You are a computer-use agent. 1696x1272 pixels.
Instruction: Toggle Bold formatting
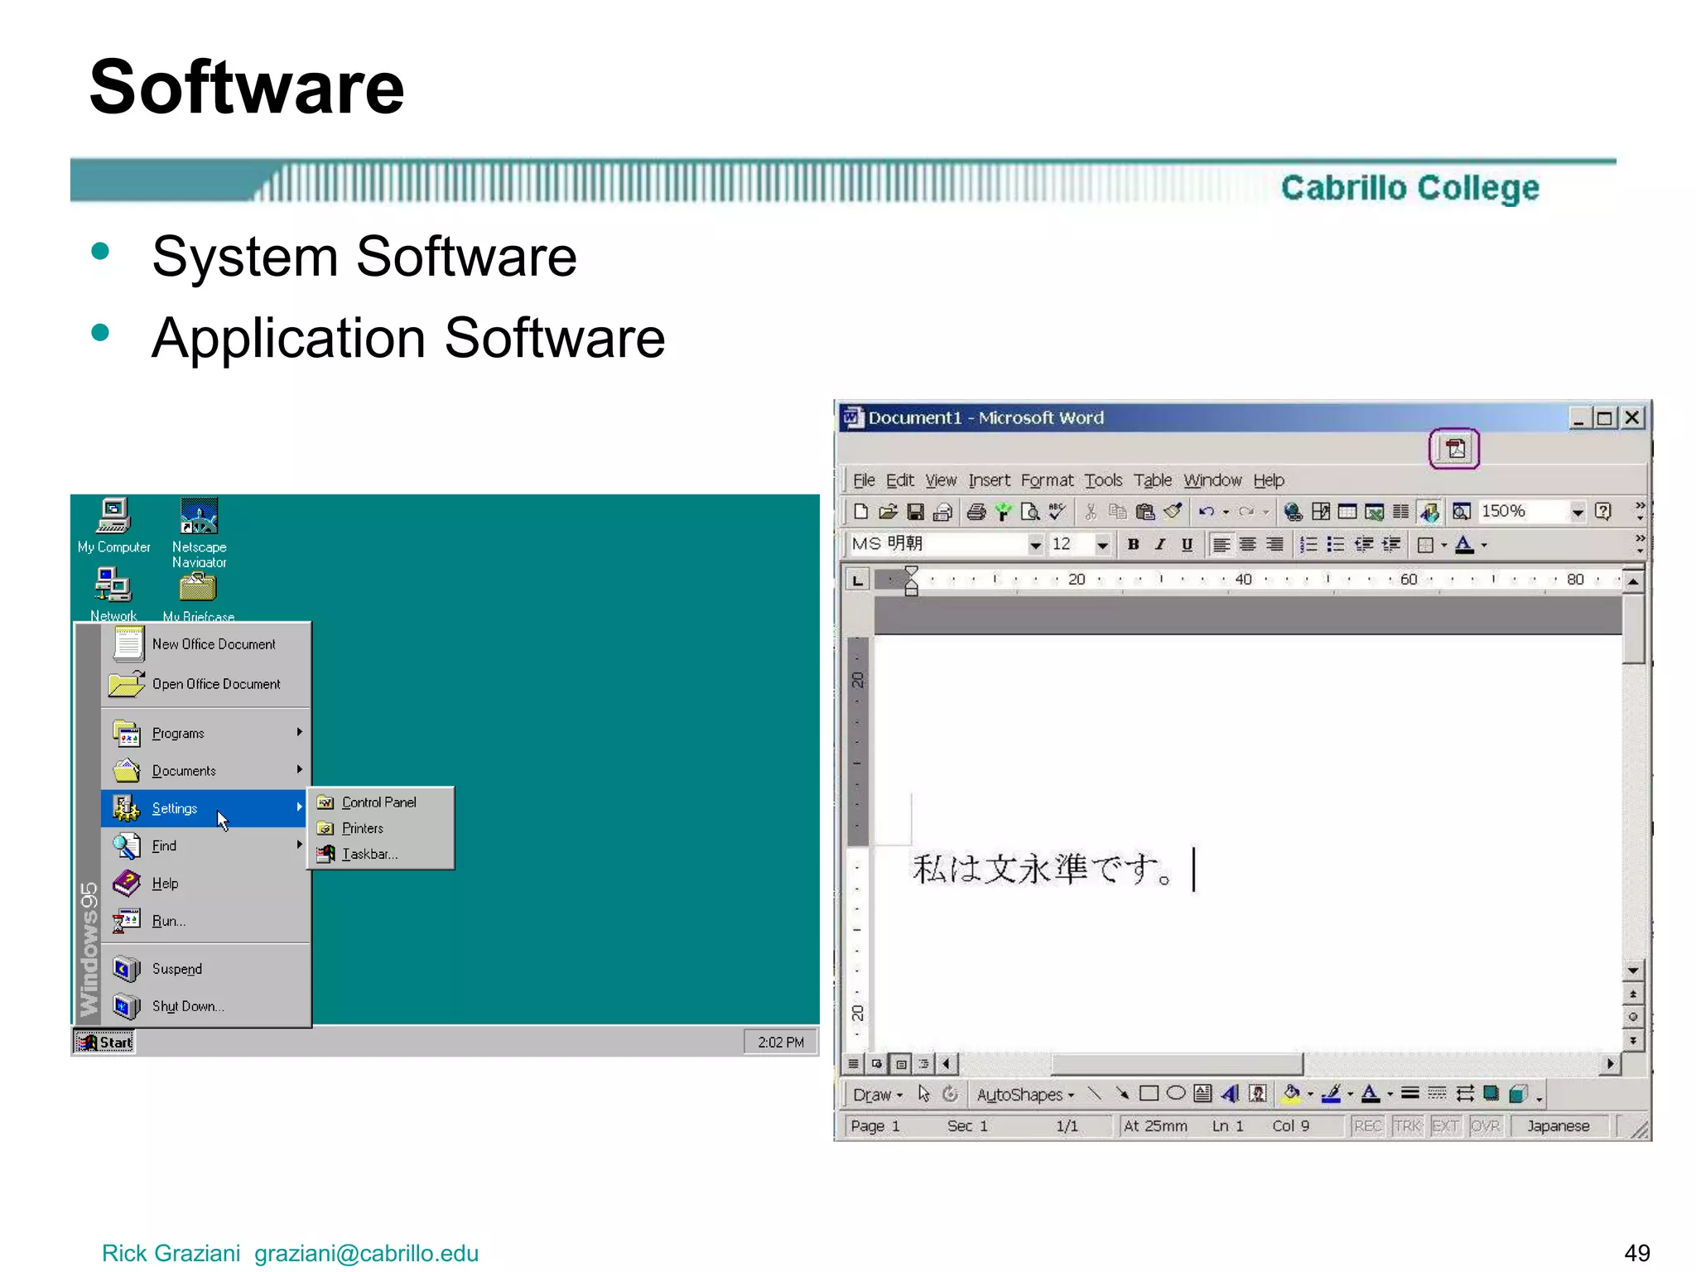coord(1133,544)
